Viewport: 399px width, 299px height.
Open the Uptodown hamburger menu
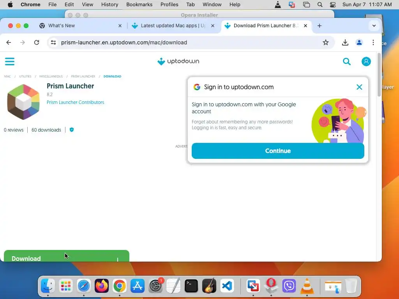[x=10, y=61]
